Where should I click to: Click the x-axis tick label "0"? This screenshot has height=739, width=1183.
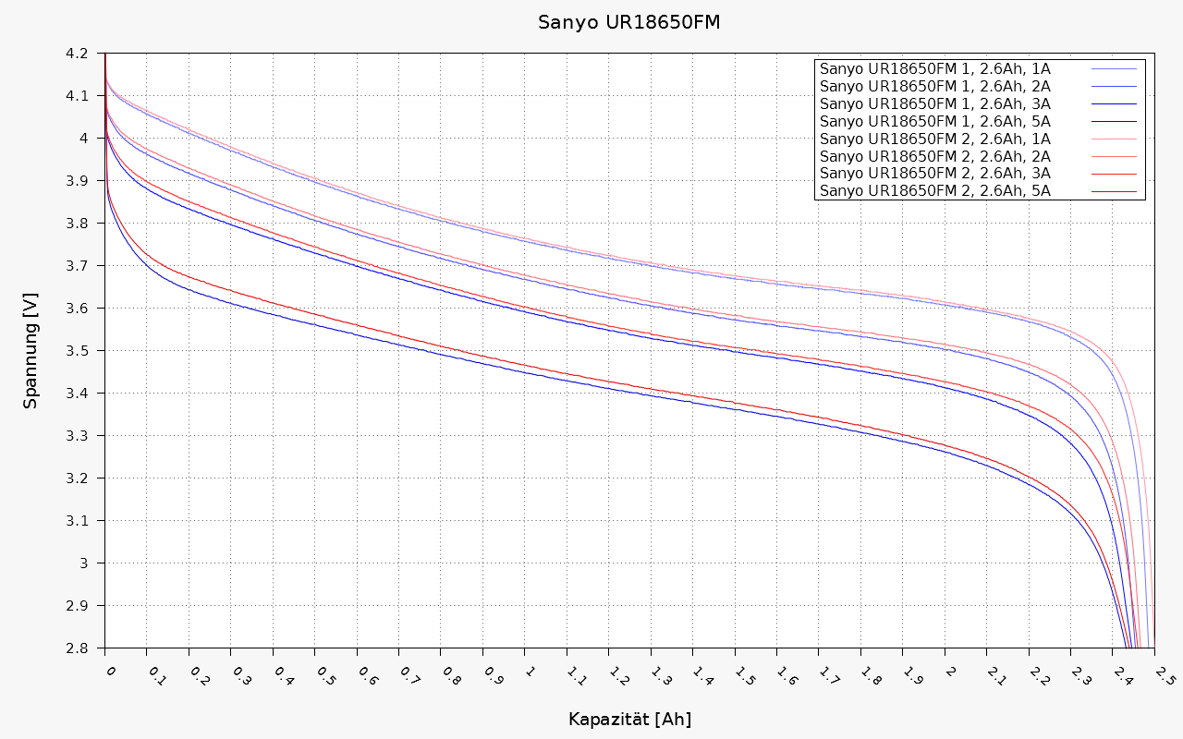click(110, 671)
